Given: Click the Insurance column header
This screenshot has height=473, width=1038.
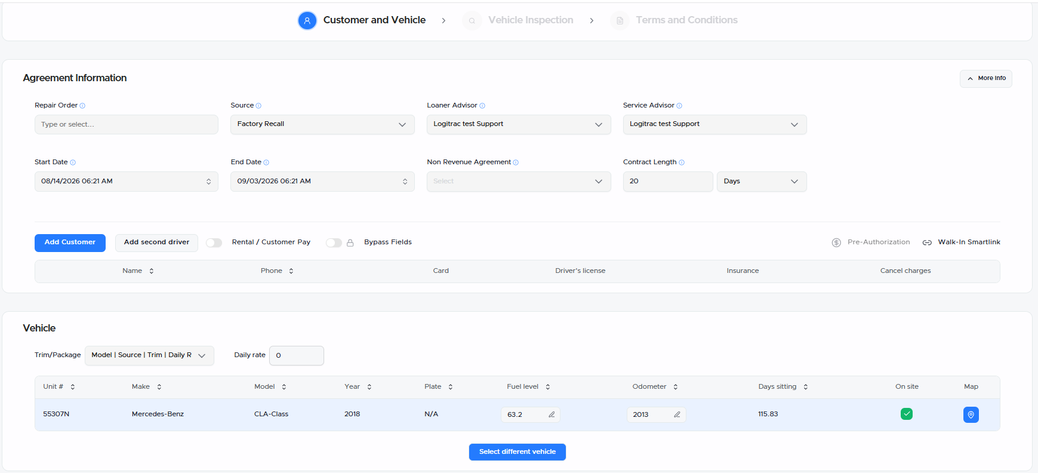Looking at the screenshot, I should pyautogui.click(x=743, y=271).
